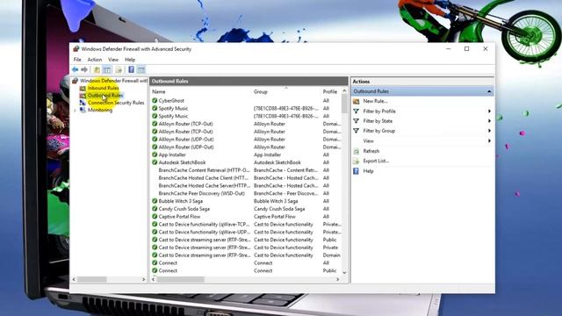Viewport: 562px width, 316px height.
Task: Click tree pane horizontal scrollbar right arrow
Action: (x=144, y=279)
